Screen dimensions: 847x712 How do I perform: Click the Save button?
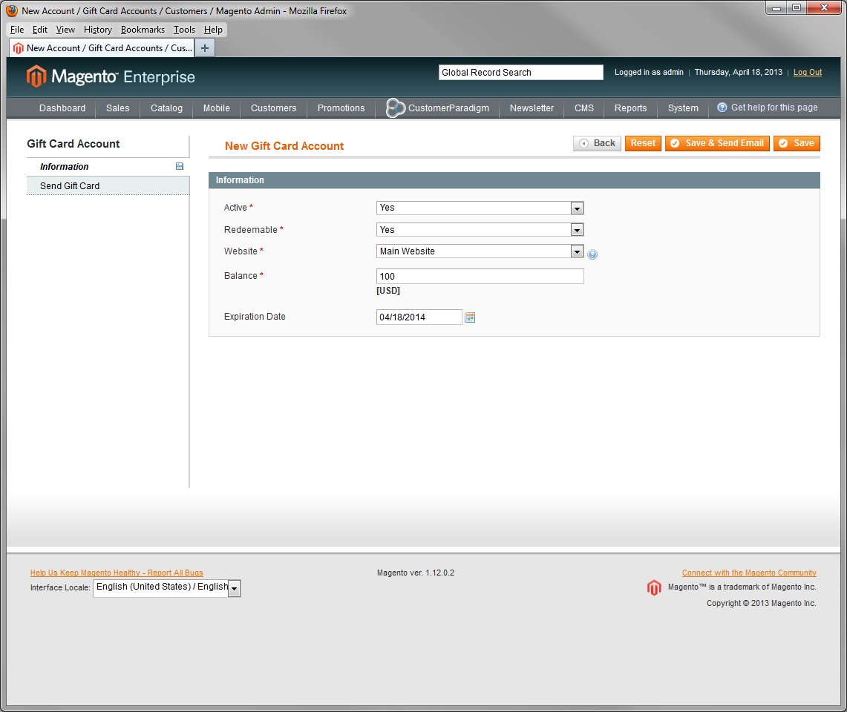(x=797, y=143)
